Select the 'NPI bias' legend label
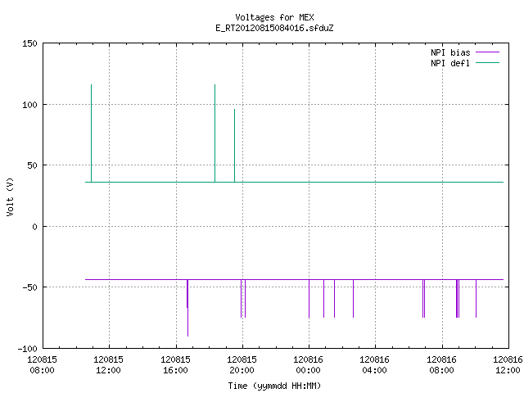 (x=450, y=52)
